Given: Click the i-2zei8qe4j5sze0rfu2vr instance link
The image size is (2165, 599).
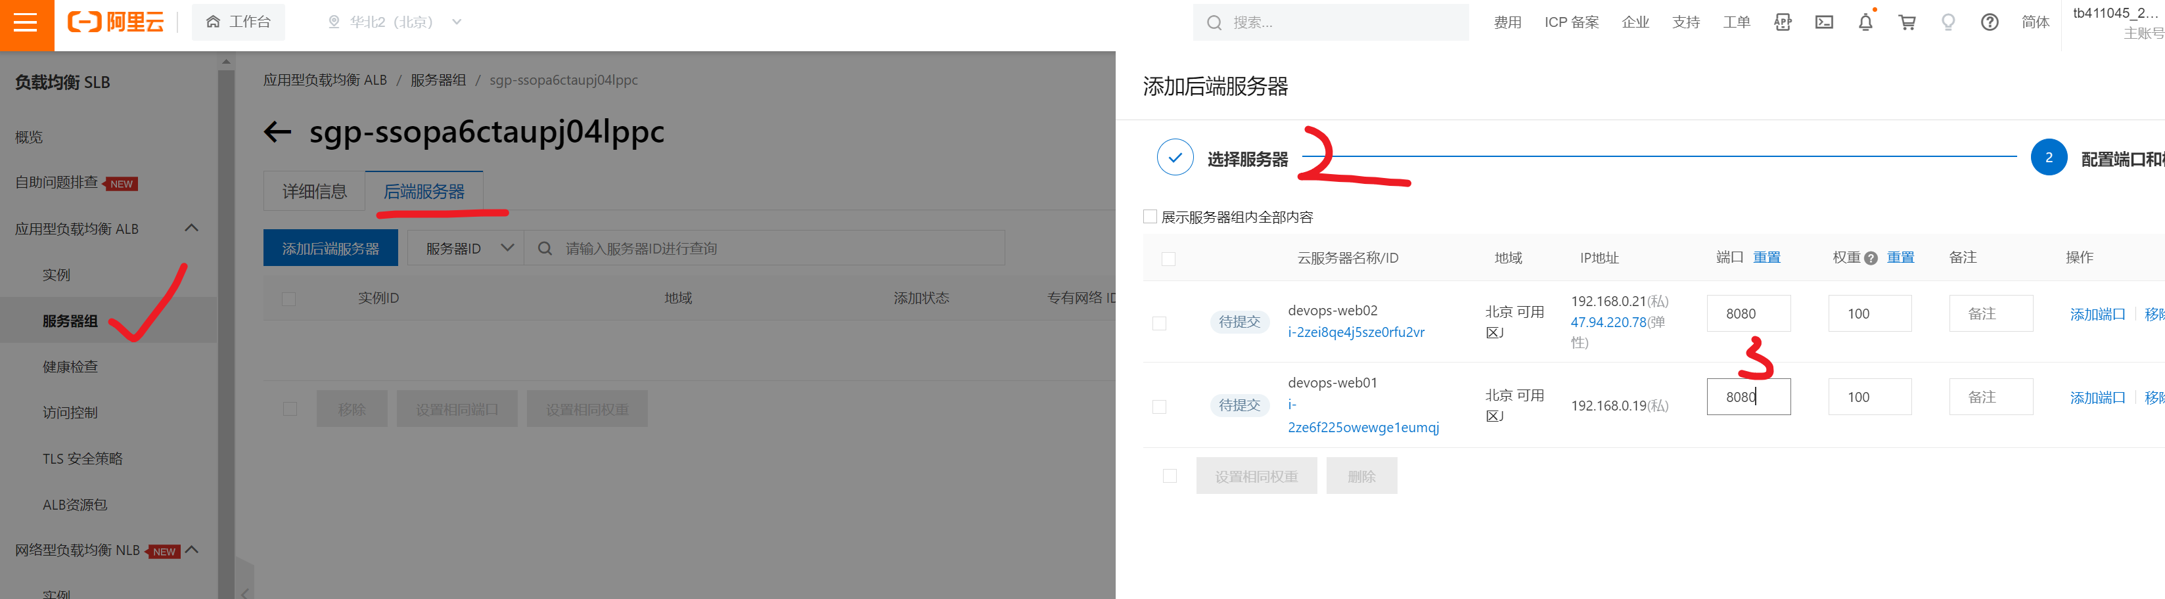Looking at the screenshot, I should point(1356,333).
